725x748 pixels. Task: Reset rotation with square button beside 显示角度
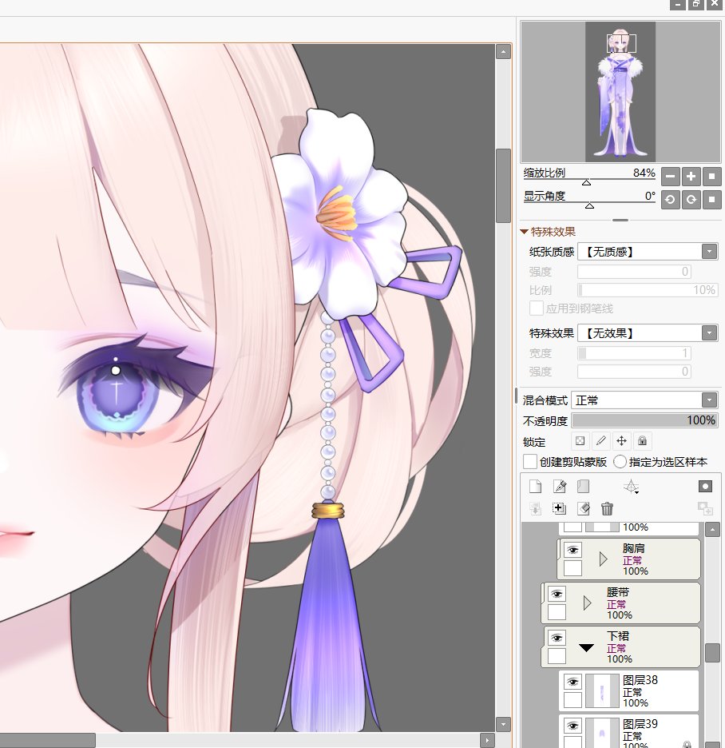pos(712,200)
